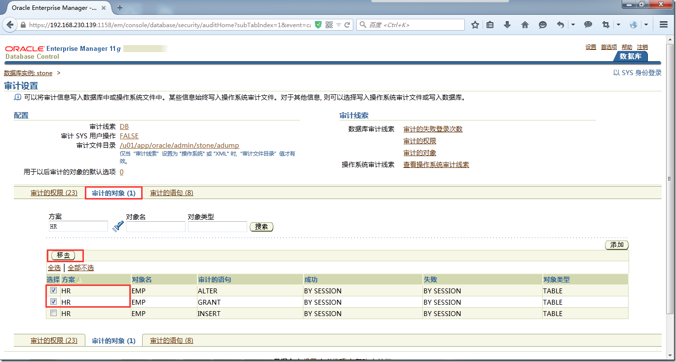Image resolution: width=676 pixels, height=362 pixels.
Task: Switch to upper 审计的语句 (8) tab
Action: click(x=172, y=193)
